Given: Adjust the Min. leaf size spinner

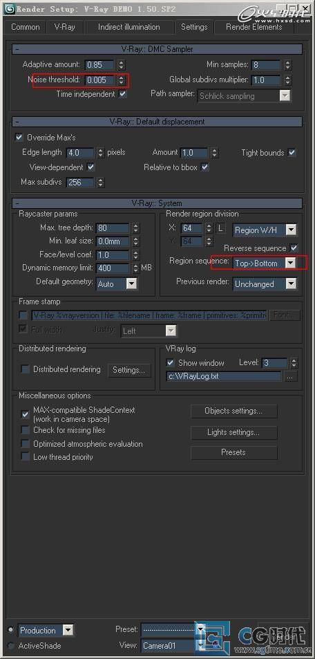Looking at the screenshot, I should [x=135, y=241].
